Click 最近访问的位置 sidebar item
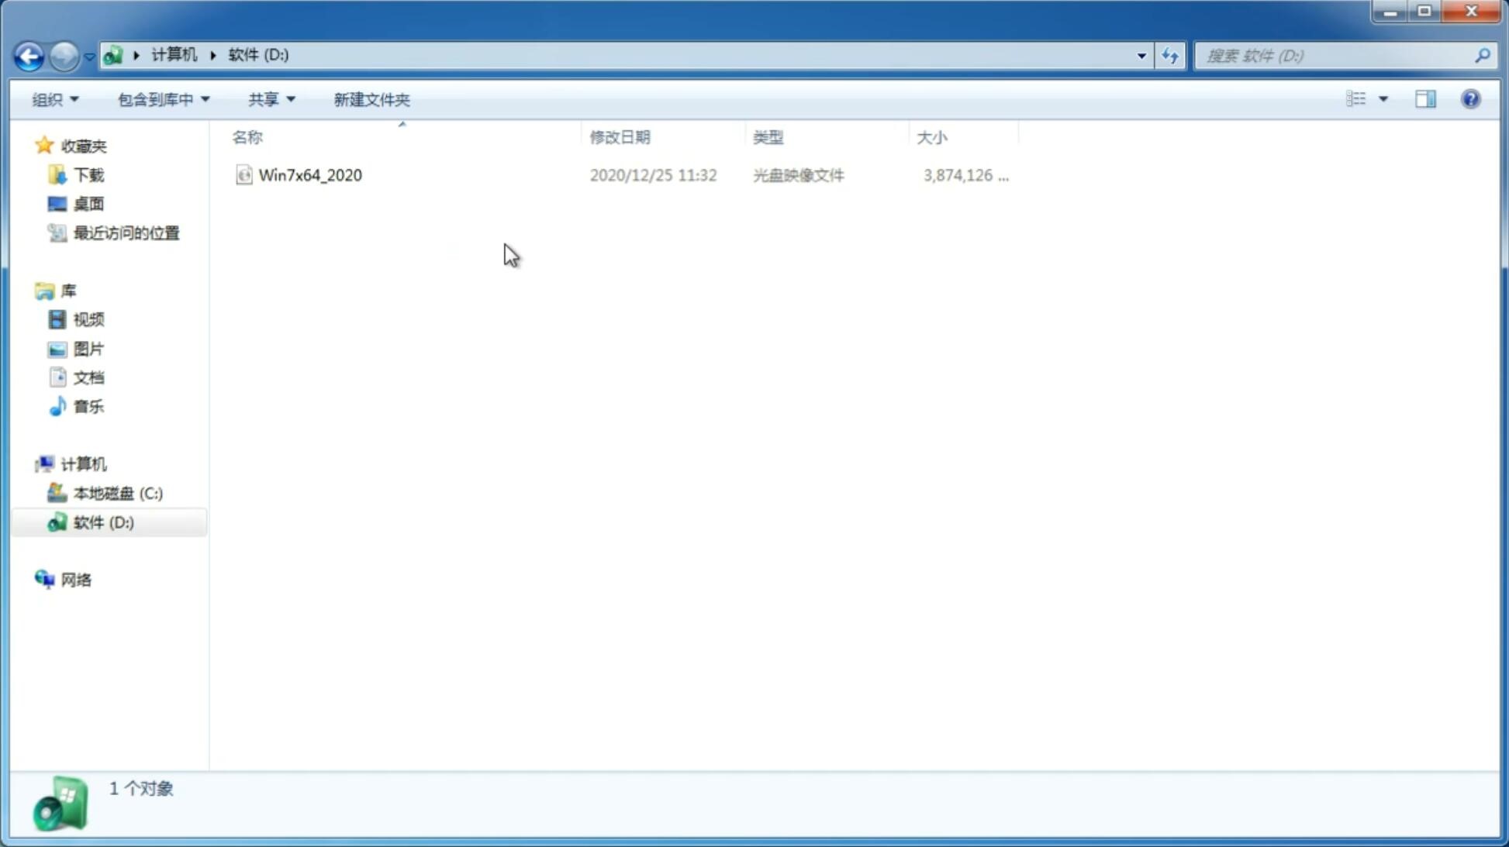The height and width of the screenshot is (847, 1509). click(126, 232)
